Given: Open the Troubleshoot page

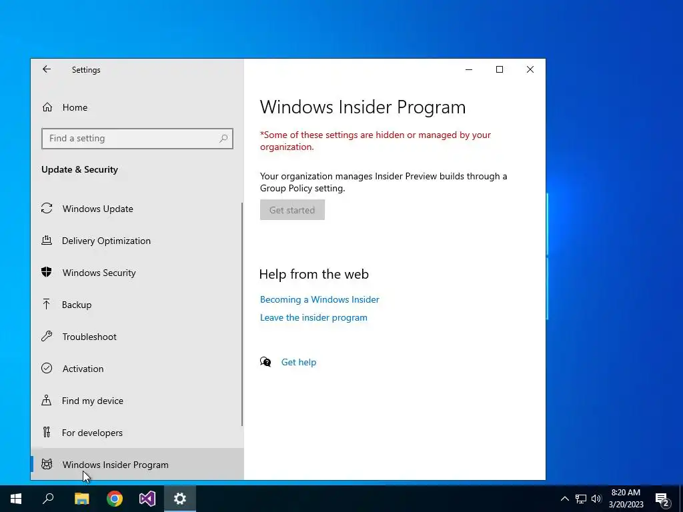Looking at the screenshot, I should coord(137,337).
